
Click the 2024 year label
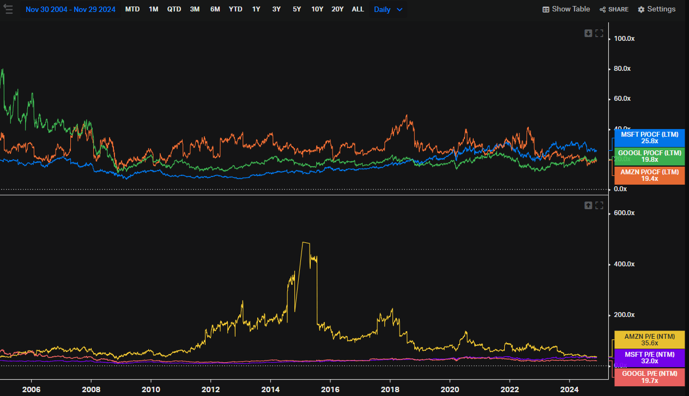(569, 389)
